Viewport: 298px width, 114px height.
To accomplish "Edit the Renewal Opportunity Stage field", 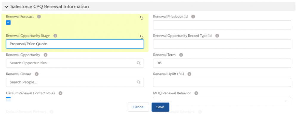I will (x=75, y=44).
